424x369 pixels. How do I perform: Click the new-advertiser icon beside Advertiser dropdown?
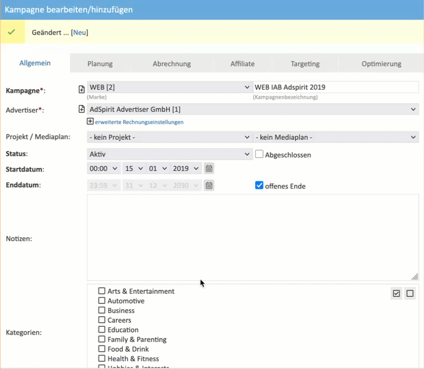81,109
